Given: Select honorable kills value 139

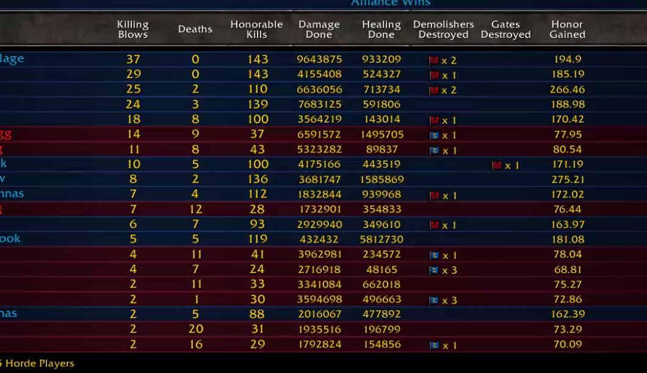Looking at the screenshot, I should click(x=258, y=104).
